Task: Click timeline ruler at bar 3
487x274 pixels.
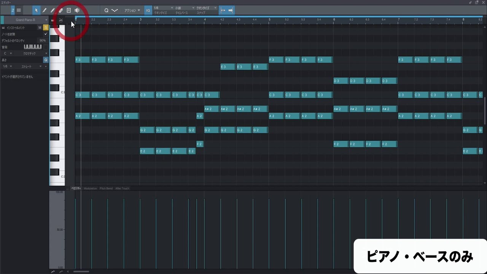Action: [x=140, y=21]
